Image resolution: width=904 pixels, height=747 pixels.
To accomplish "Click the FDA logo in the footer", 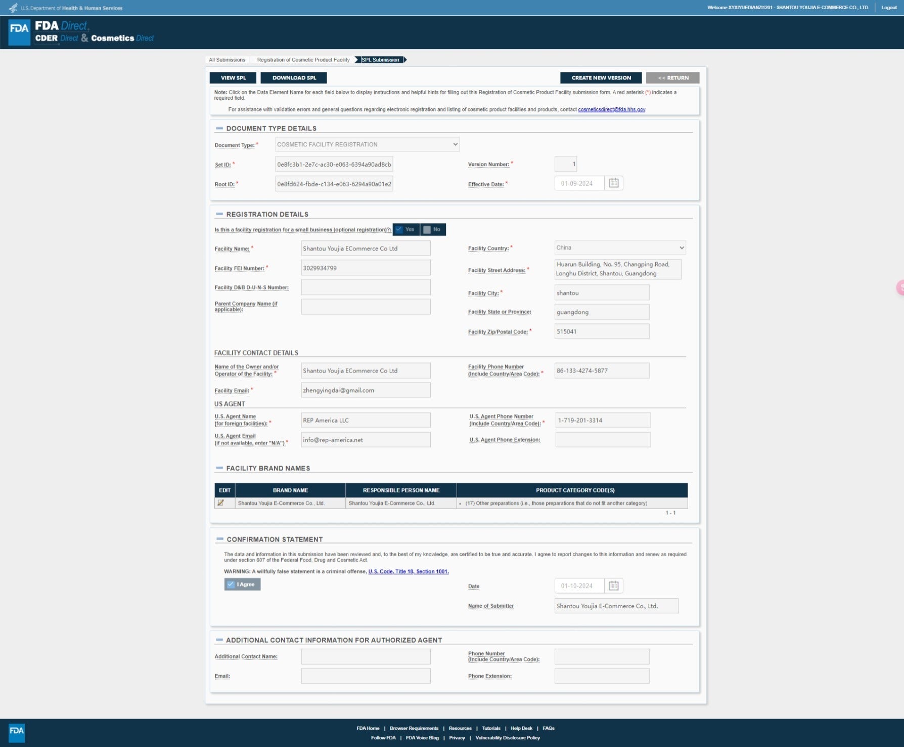I will (x=17, y=731).
